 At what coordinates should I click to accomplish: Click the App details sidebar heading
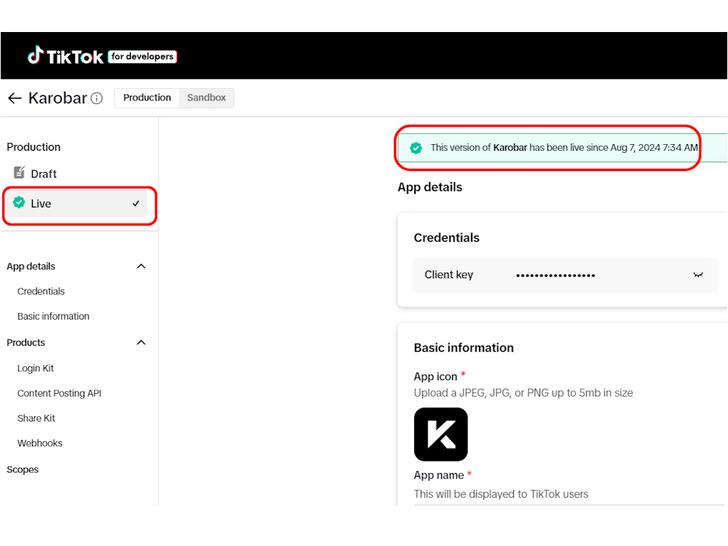coord(31,266)
